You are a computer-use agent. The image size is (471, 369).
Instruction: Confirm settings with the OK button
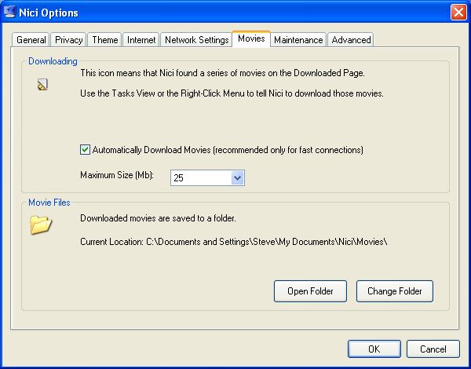374,349
